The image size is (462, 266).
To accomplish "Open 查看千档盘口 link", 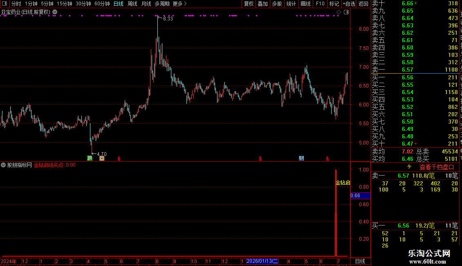I will [437, 167].
